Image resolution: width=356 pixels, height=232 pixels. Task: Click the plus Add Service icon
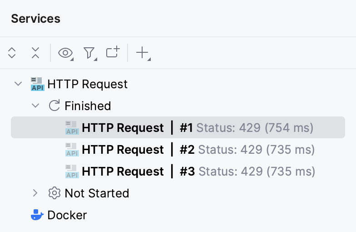[143, 53]
